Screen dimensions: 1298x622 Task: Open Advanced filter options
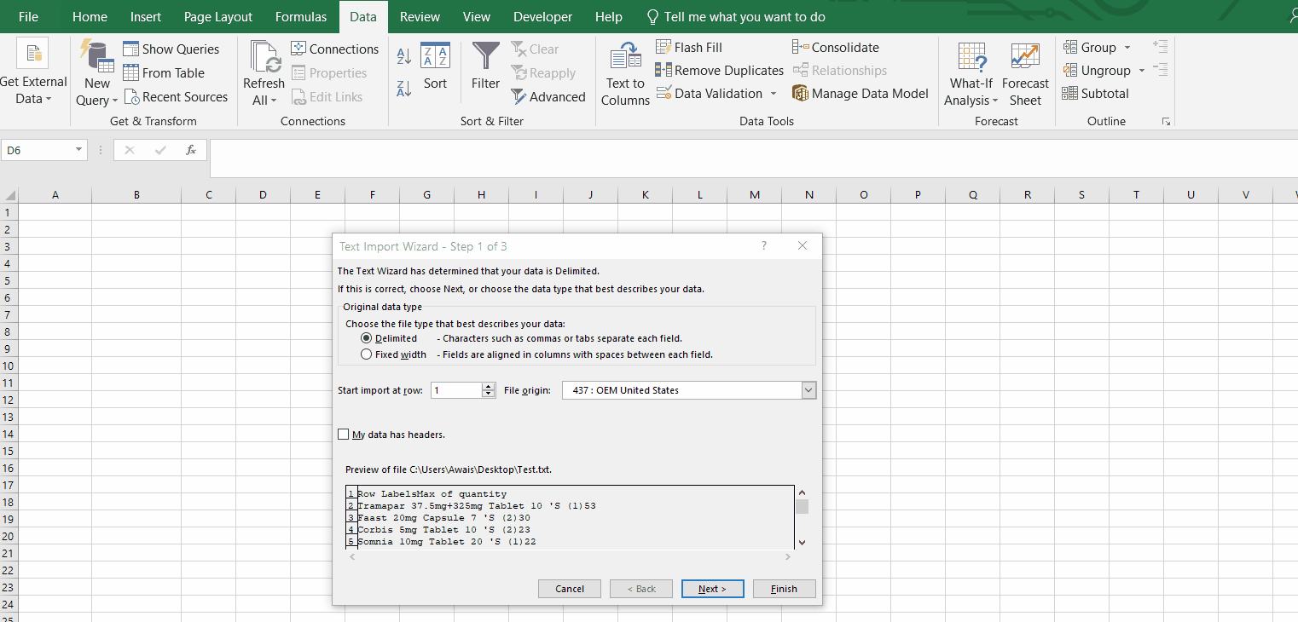click(x=548, y=96)
